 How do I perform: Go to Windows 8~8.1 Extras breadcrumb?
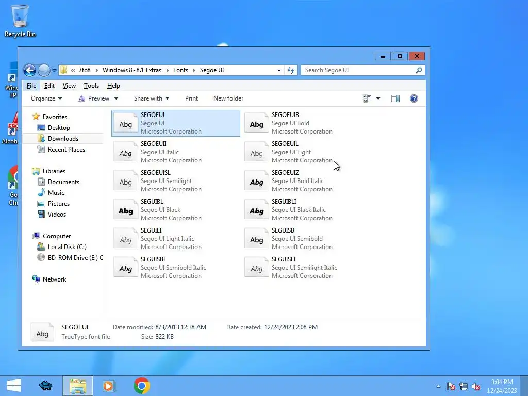pyautogui.click(x=132, y=70)
